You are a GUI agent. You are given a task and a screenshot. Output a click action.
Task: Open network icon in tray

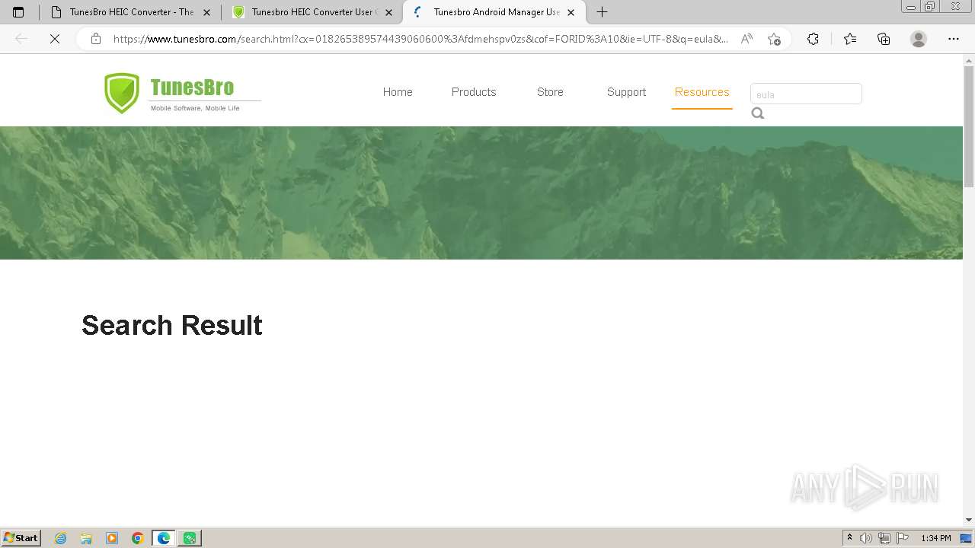(884, 538)
